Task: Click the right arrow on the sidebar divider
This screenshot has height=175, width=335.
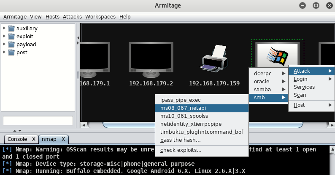Action: coord(78,43)
